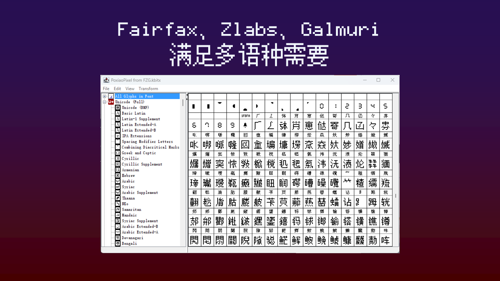Click the Armenian block icon
The height and width of the screenshot is (281, 500).
[x=118, y=170]
